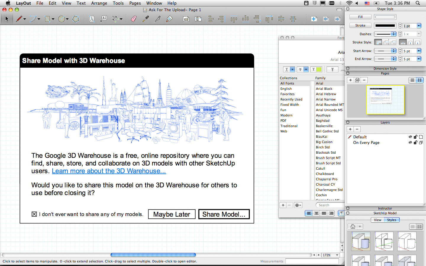Click the first page-view toolbar icon
426x266 pixels.
(x=186, y=19)
